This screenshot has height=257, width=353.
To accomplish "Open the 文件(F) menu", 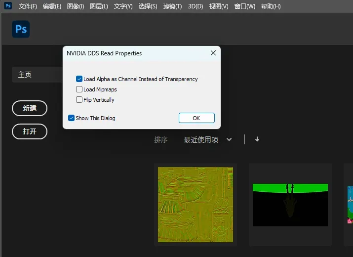I will click(x=28, y=6).
